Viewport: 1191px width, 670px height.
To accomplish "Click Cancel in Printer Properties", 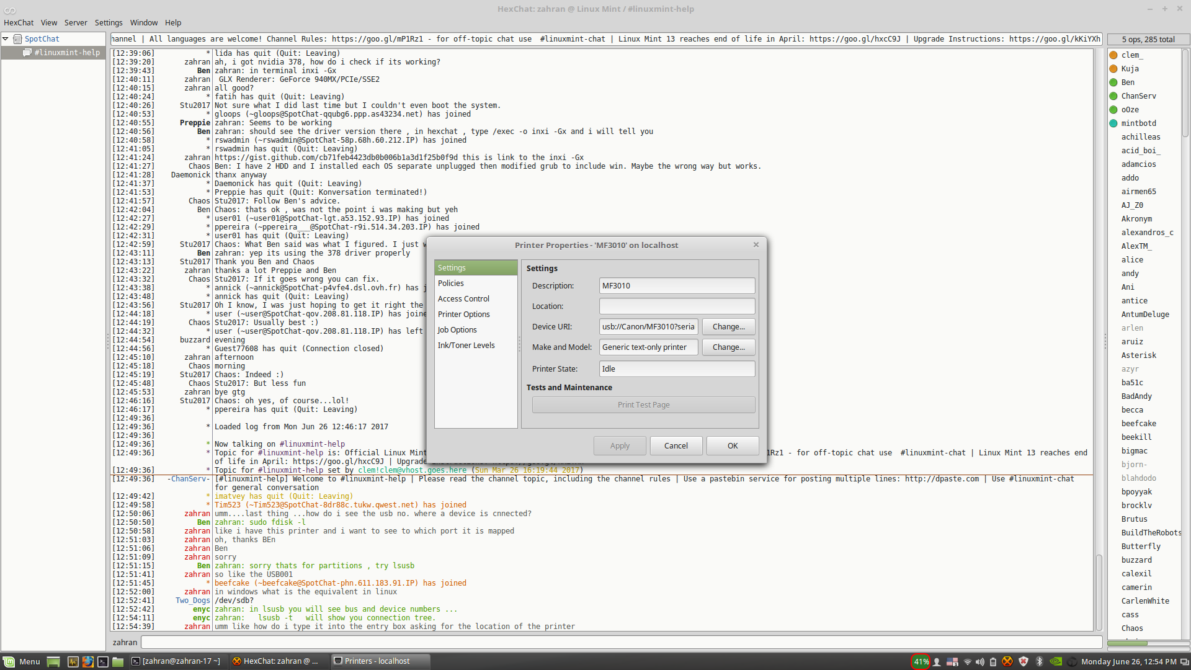I will coord(676,446).
